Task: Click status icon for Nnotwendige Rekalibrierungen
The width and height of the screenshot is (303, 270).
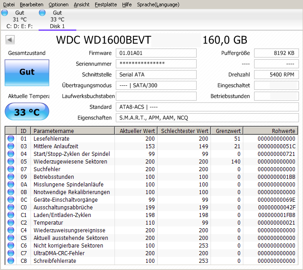Action: click(11, 192)
